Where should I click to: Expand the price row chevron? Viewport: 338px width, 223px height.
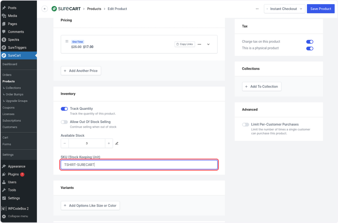click(x=208, y=44)
